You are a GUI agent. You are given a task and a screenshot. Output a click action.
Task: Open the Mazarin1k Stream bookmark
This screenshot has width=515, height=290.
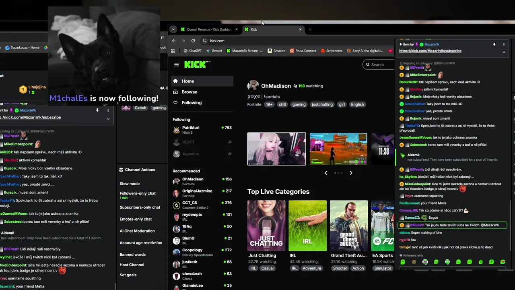coord(244,51)
